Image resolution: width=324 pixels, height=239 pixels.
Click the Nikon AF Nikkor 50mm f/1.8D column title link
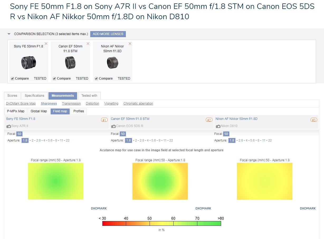click(x=236, y=119)
